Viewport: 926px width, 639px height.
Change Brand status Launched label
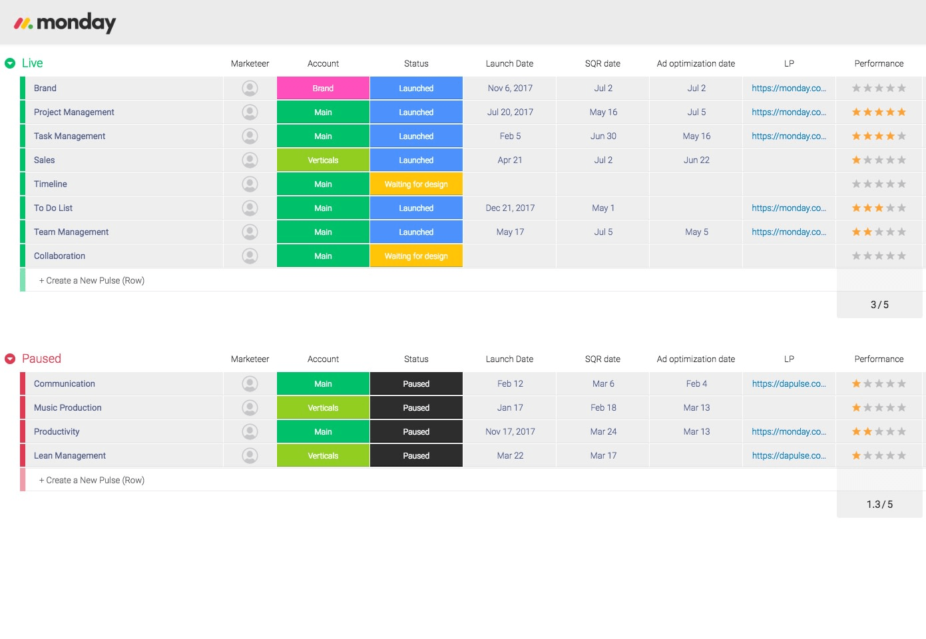coord(416,88)
